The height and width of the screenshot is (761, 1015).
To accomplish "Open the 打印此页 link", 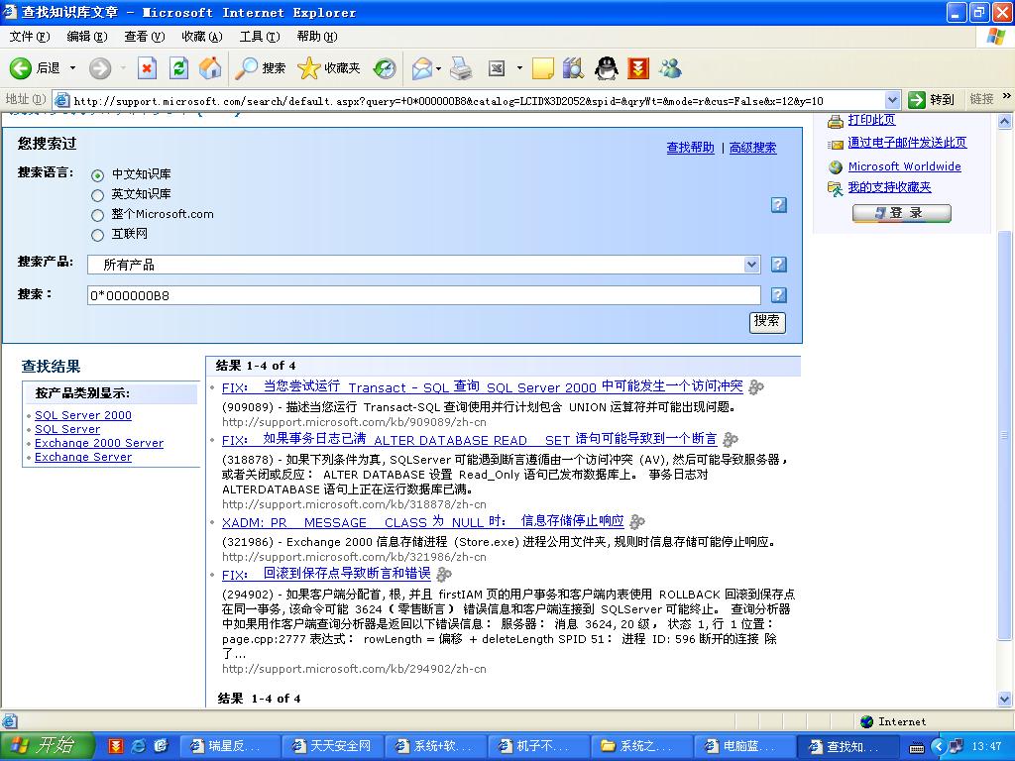I will pos(871,120).
